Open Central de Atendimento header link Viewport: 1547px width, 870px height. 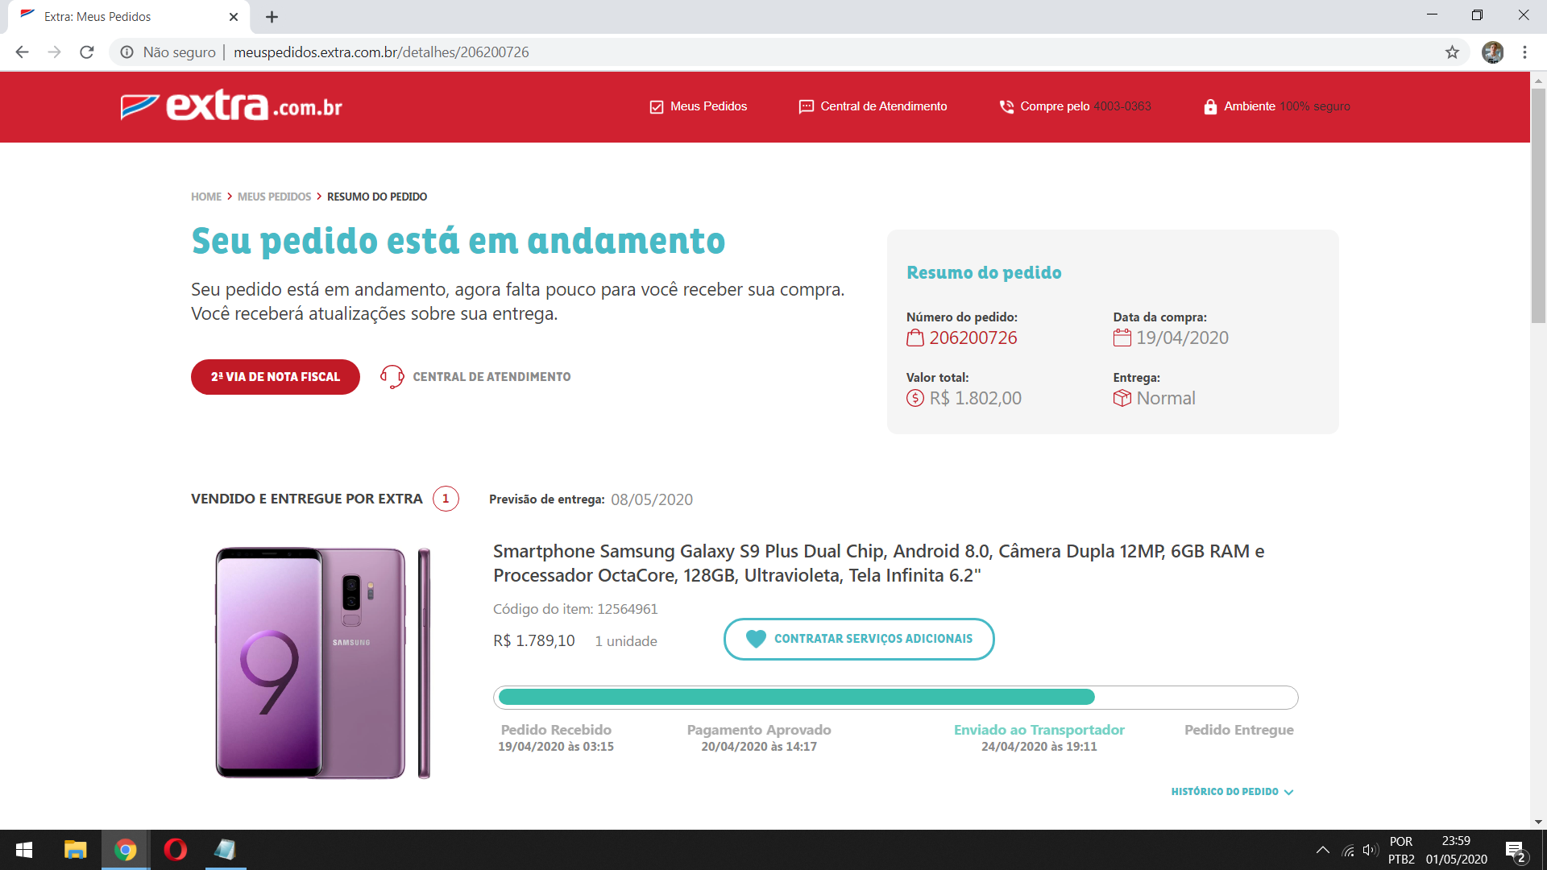pyautogui.click(x=873, y=106)
